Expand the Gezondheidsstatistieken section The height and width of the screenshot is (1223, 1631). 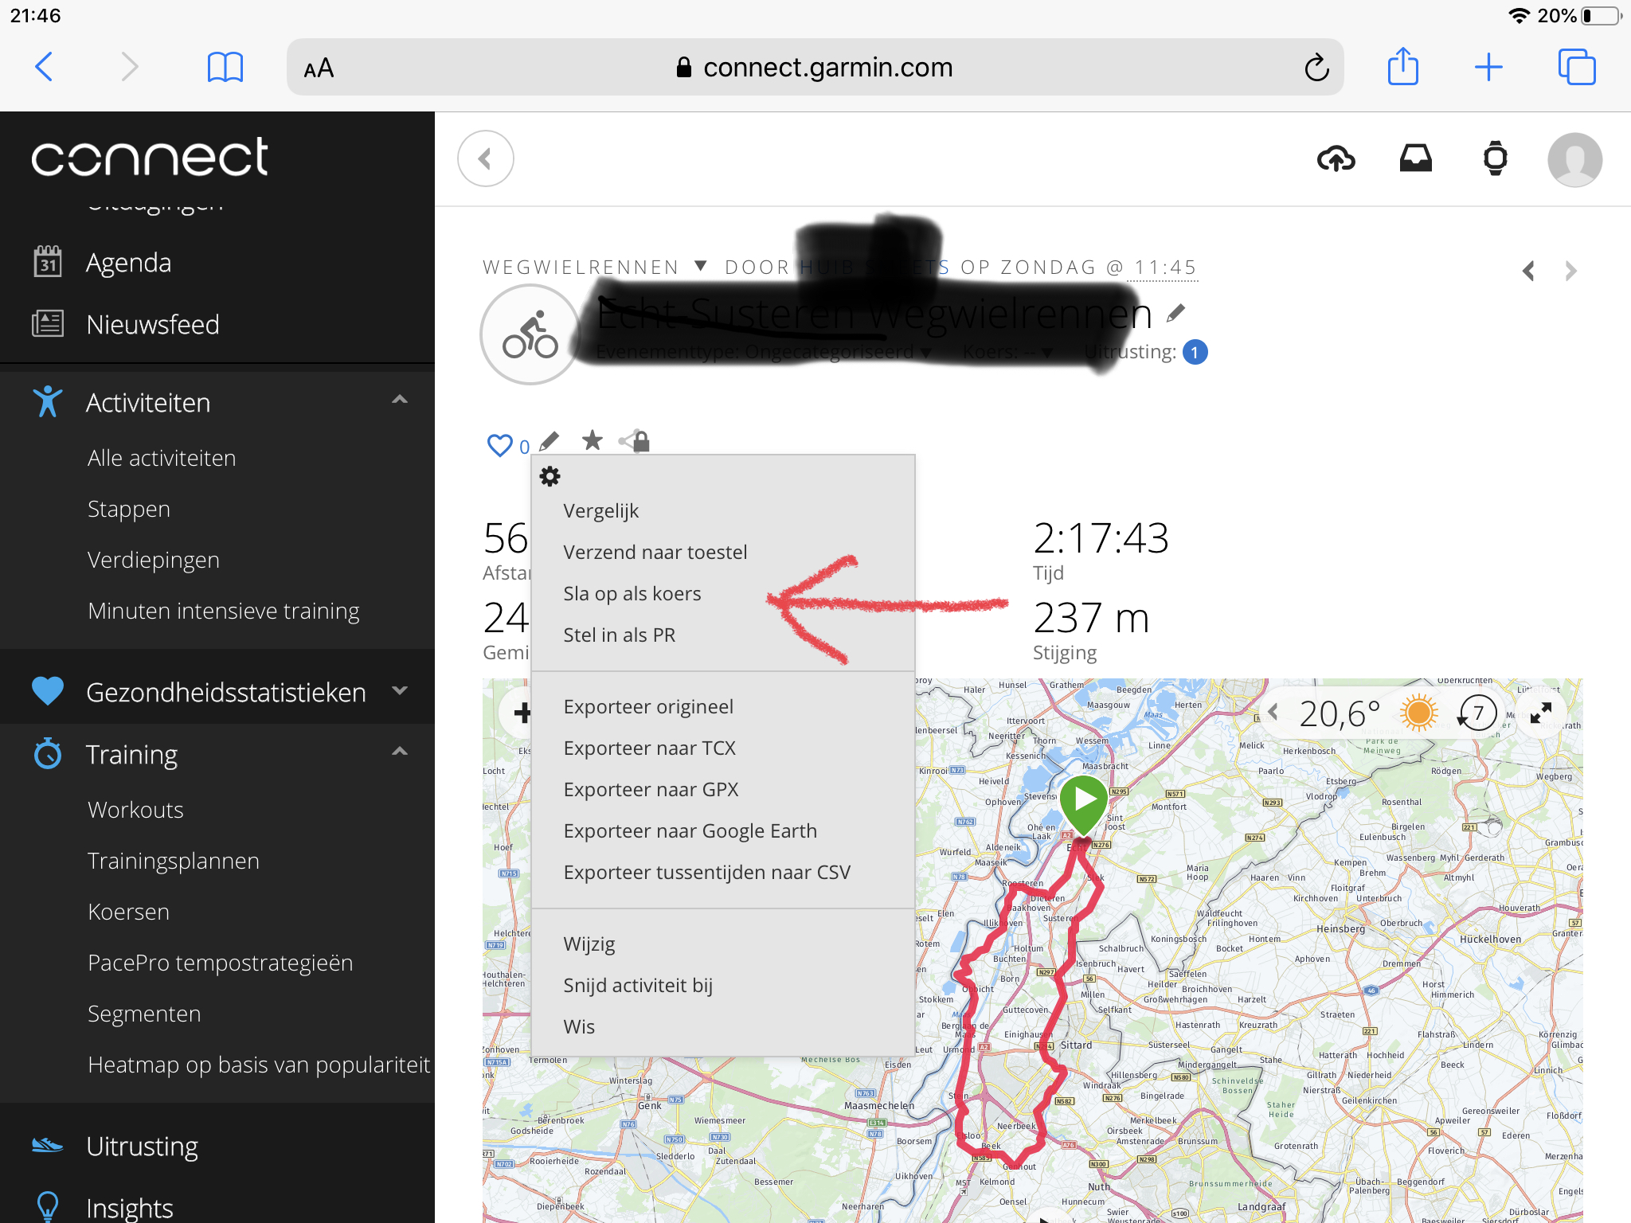(x=400, y=691)
